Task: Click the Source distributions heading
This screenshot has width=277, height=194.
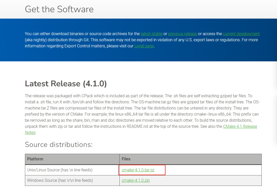Action: click(59, 145)
